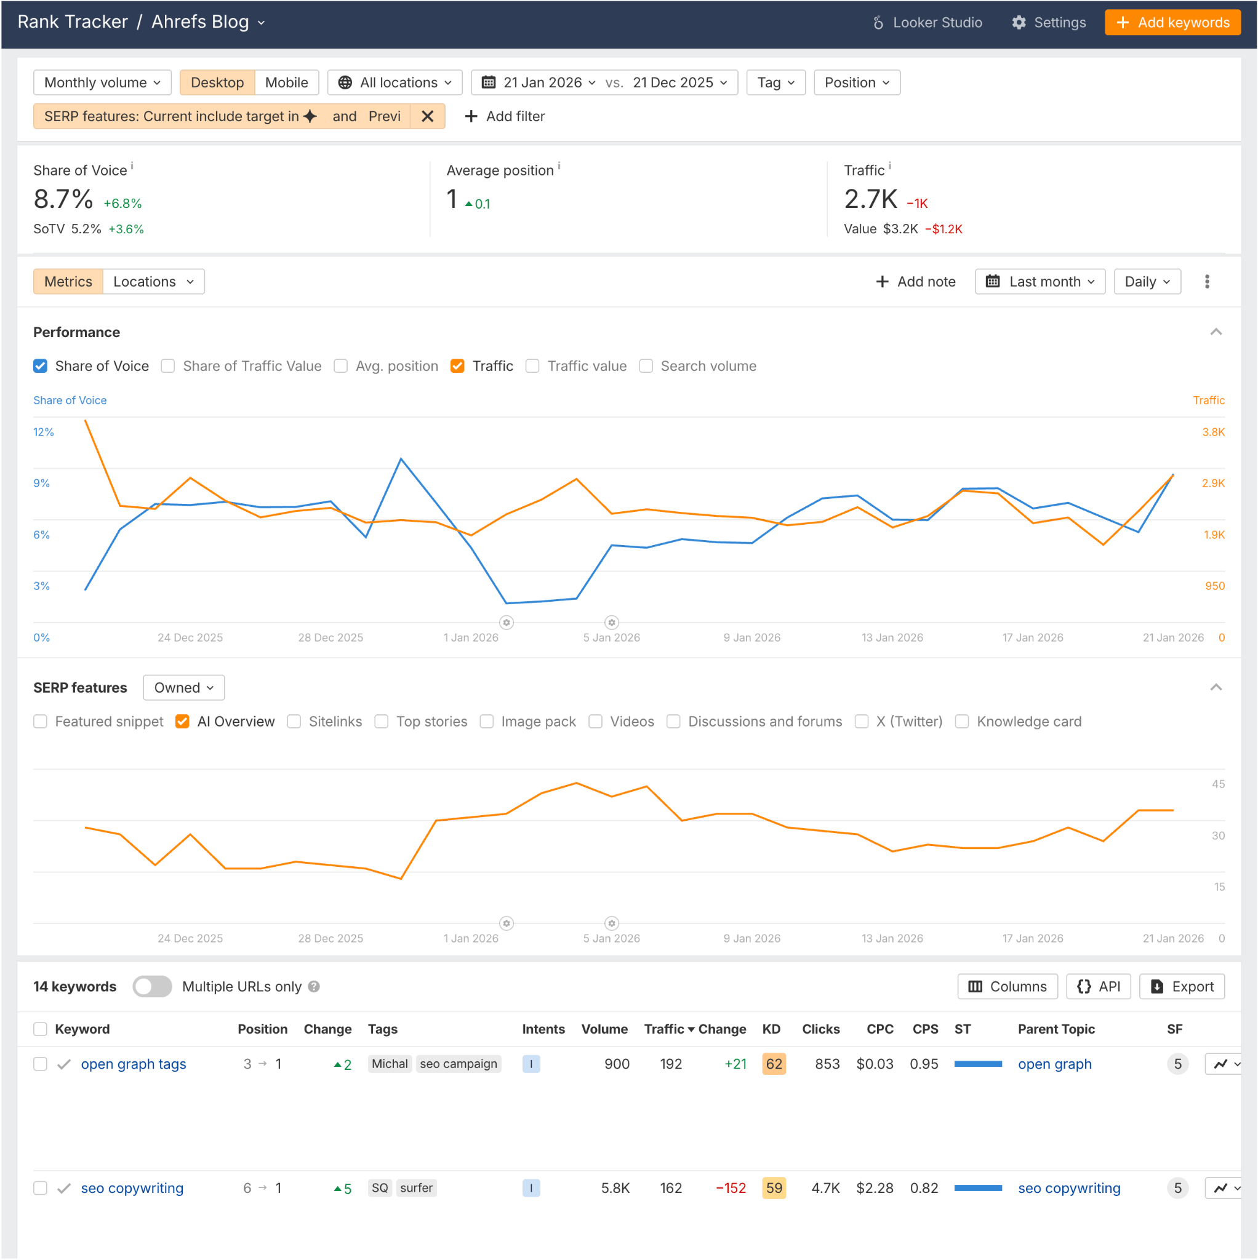Image resolution: width=1258 pixels, height=1260 pixels.
Task: Open Settings via the gear icon
Action: 1019,22
